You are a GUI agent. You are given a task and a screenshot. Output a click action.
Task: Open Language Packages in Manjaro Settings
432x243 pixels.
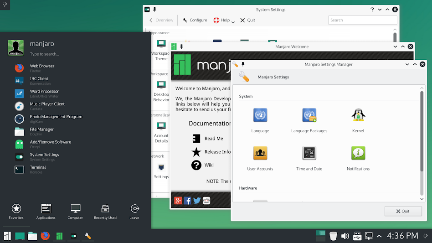[x=309, y=115]
